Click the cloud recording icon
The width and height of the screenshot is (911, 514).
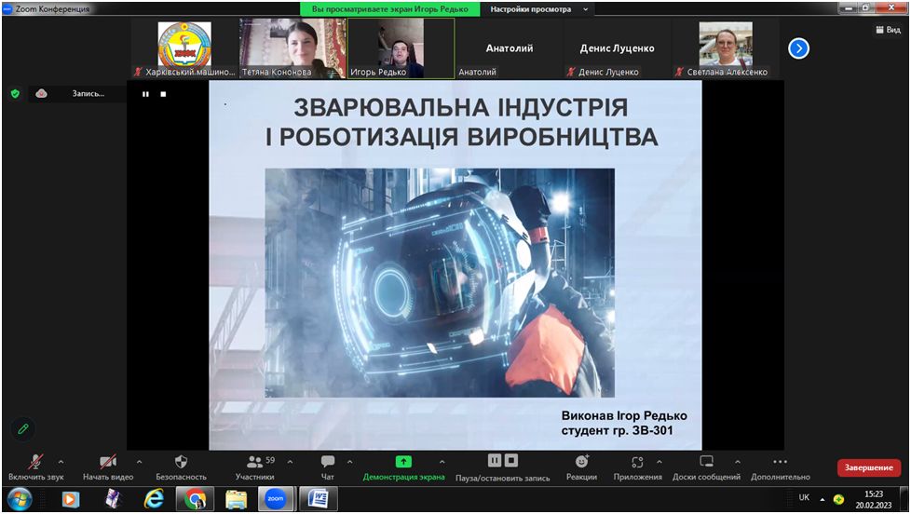[41, 93]
